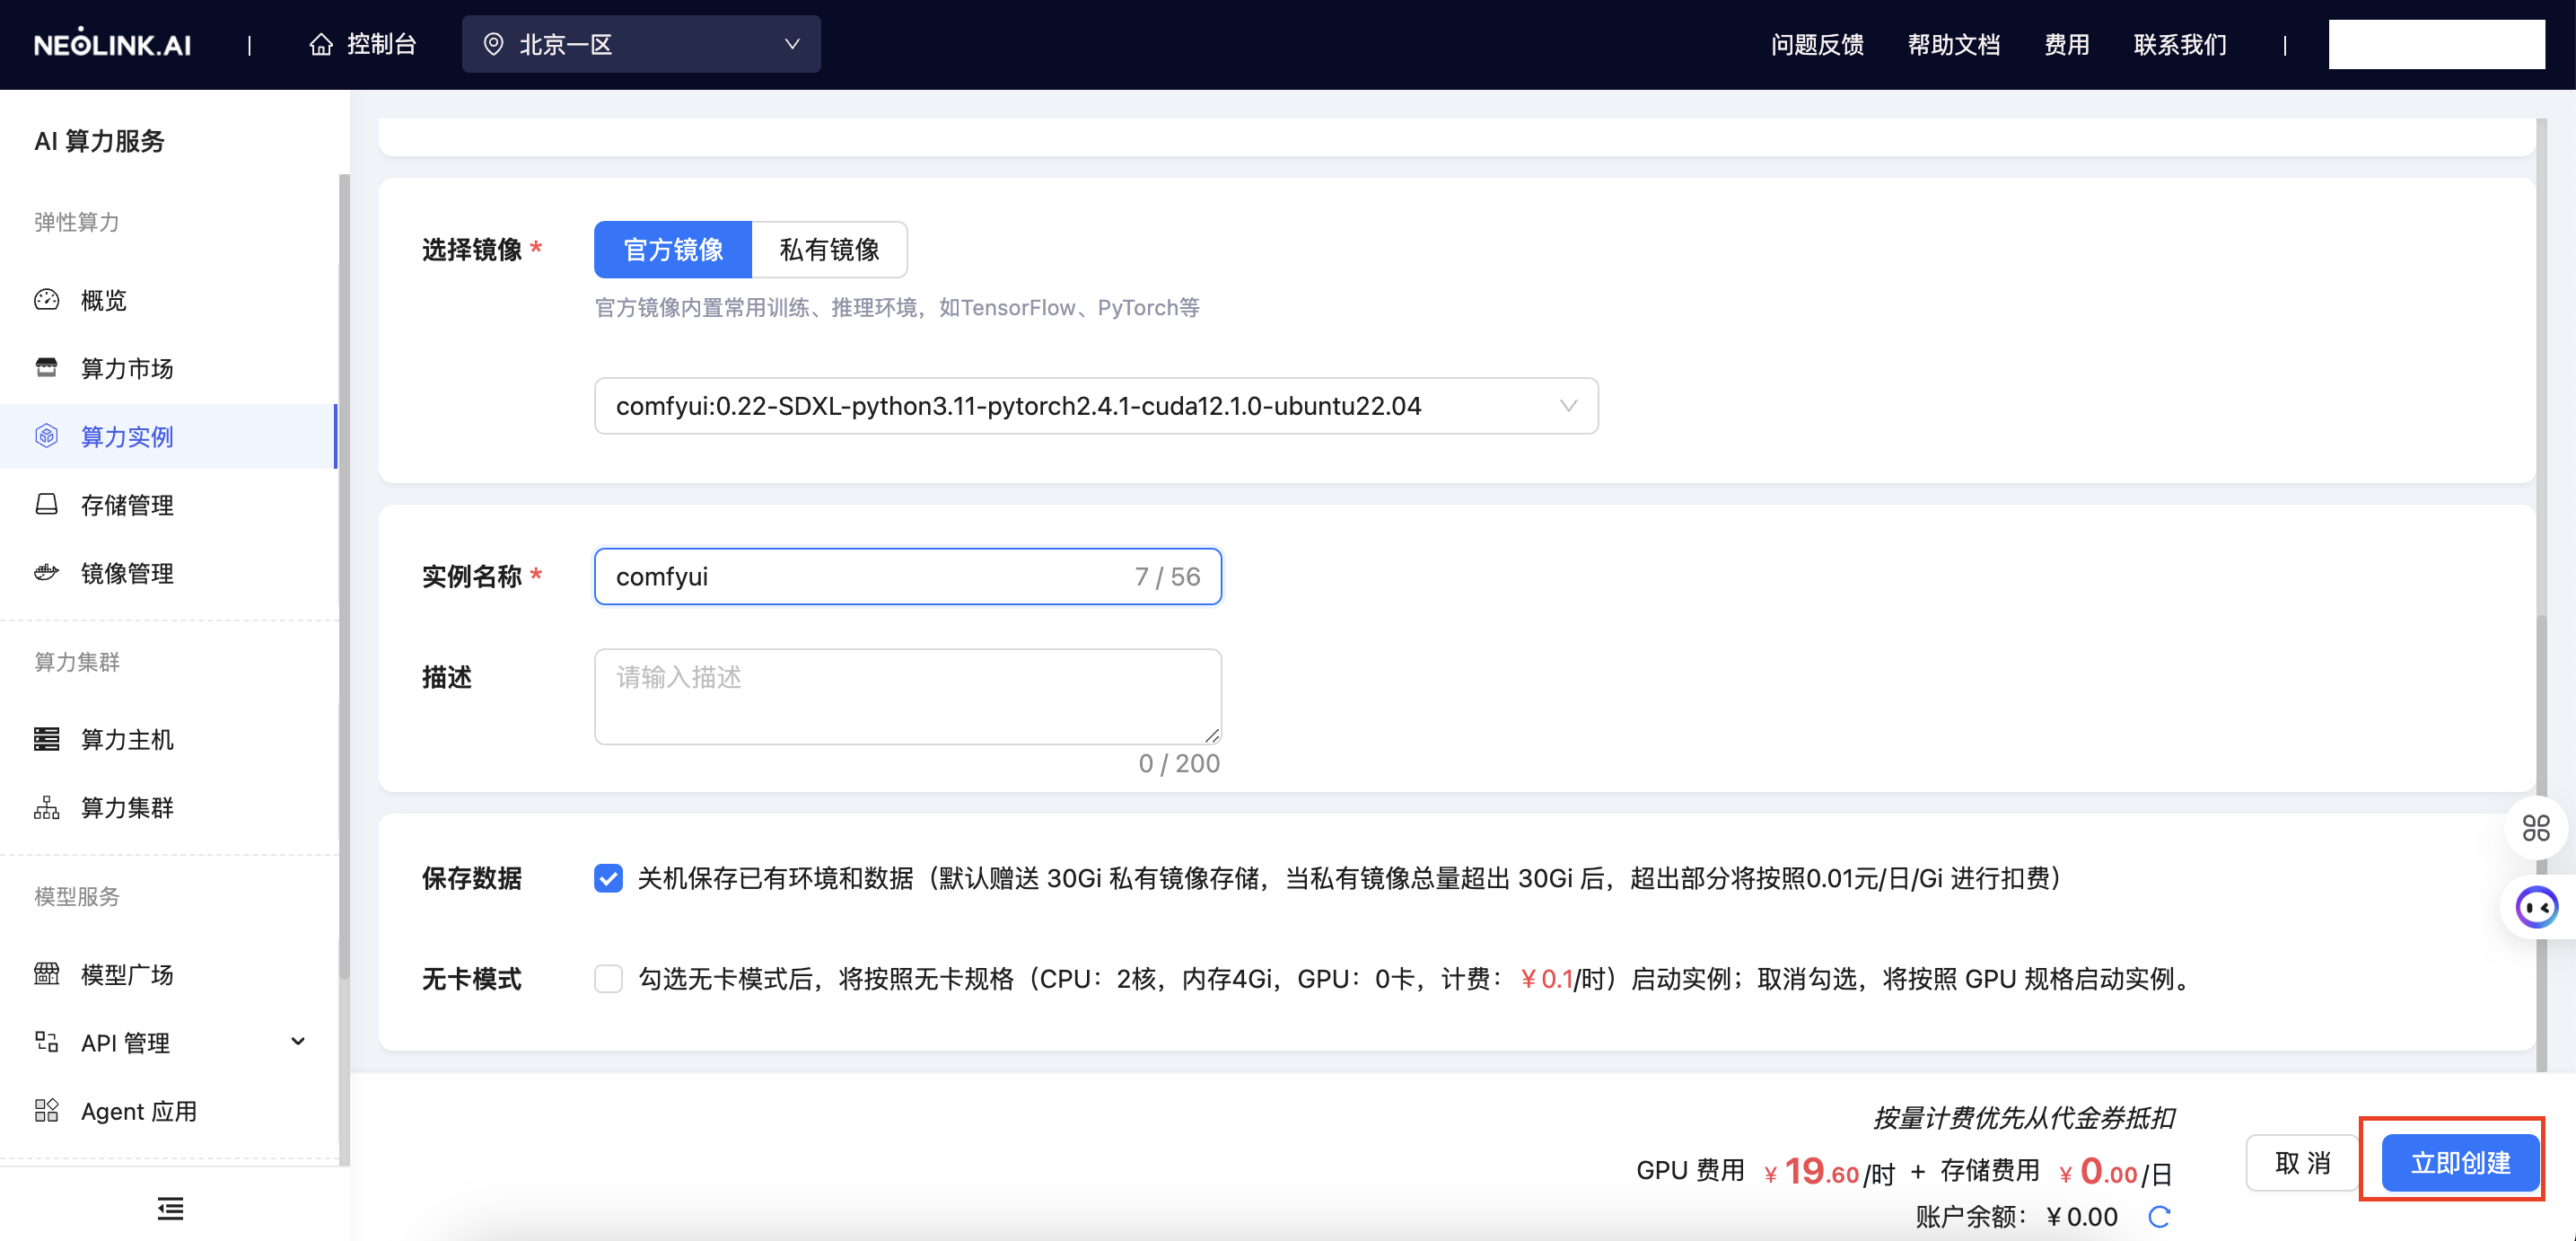Click the 取消 button
Viewport: 2576px width, 1241px height.
click(x=2302, y=1162)
